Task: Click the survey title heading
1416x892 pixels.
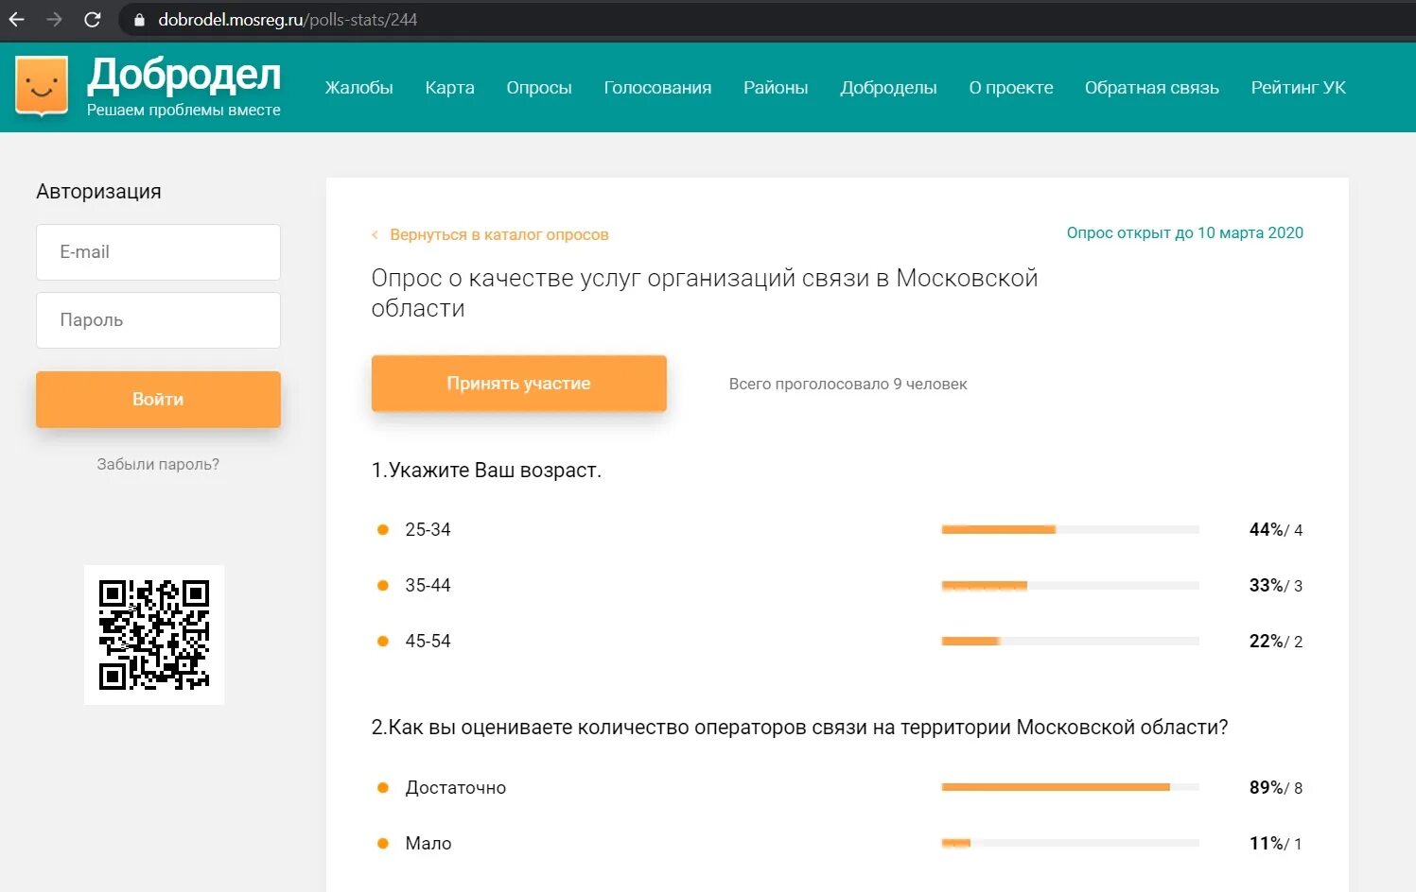Action: point(705,293)
